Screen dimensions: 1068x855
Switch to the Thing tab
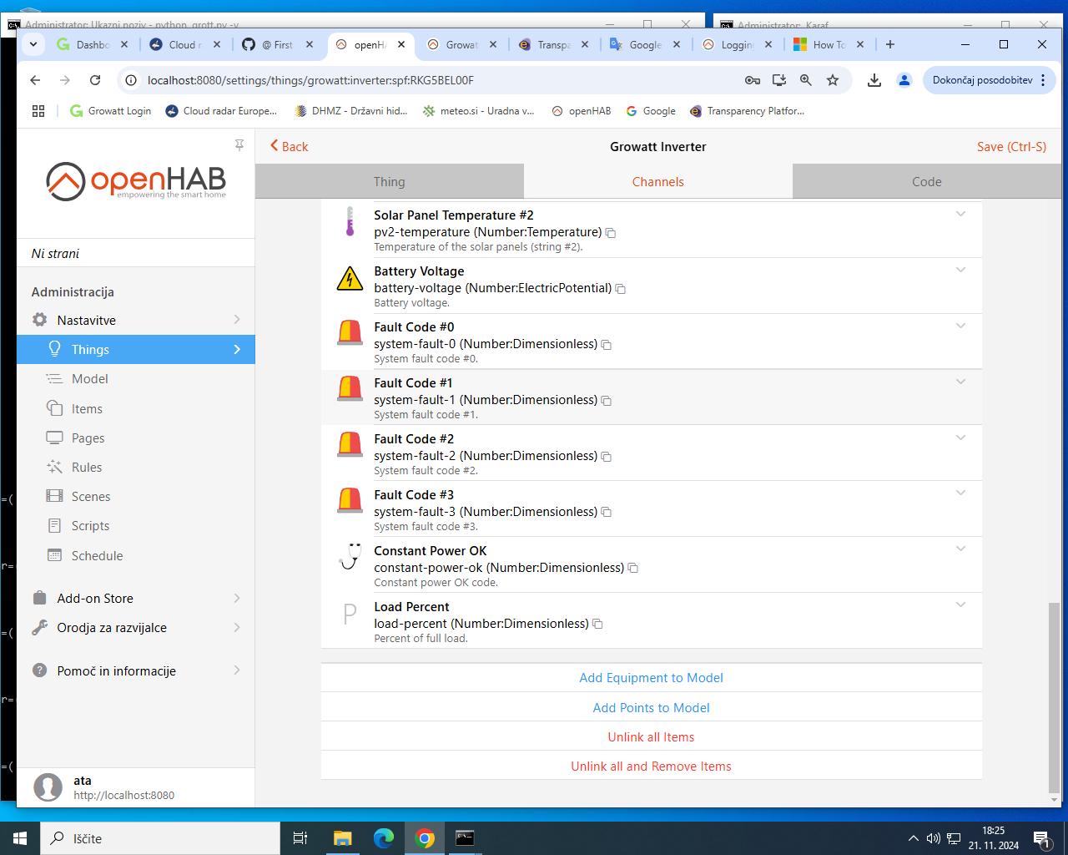389,182
